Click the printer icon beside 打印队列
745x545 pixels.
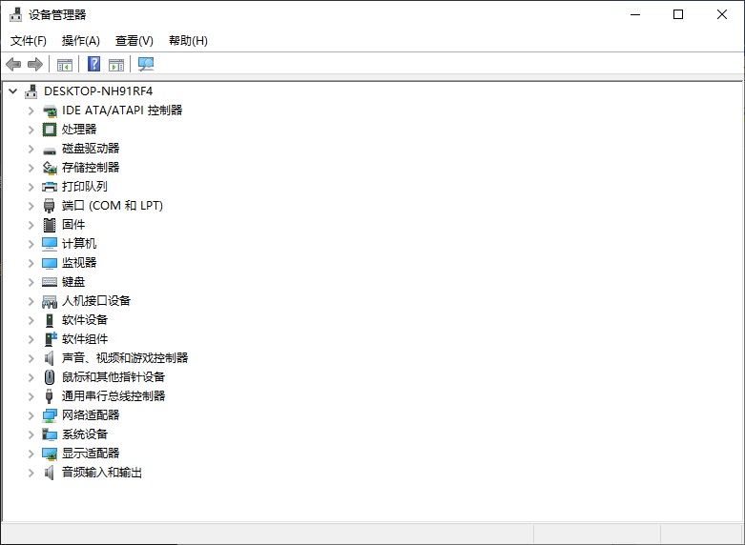click(50, 187)
